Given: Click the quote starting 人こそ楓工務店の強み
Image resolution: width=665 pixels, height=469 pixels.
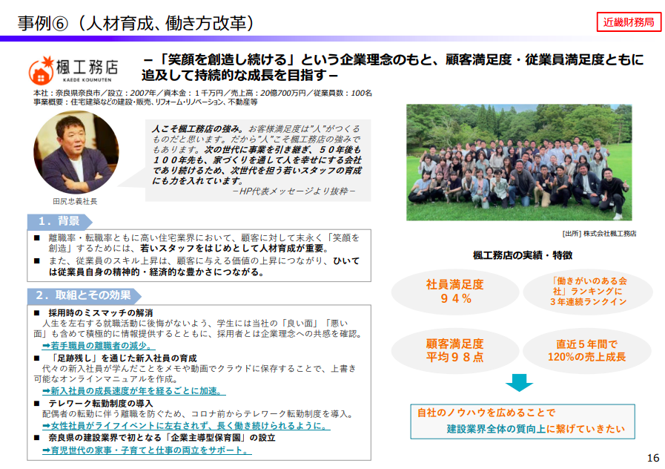Looking at the screenshot, I should tap(257, 154).
